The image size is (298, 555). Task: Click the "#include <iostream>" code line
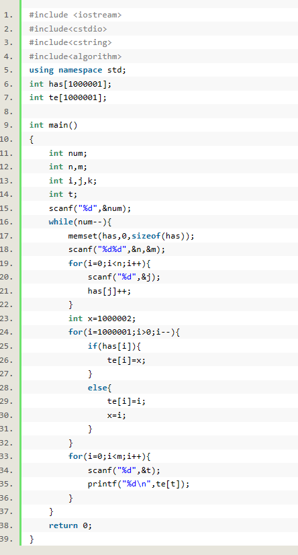(x=75, y=15)
